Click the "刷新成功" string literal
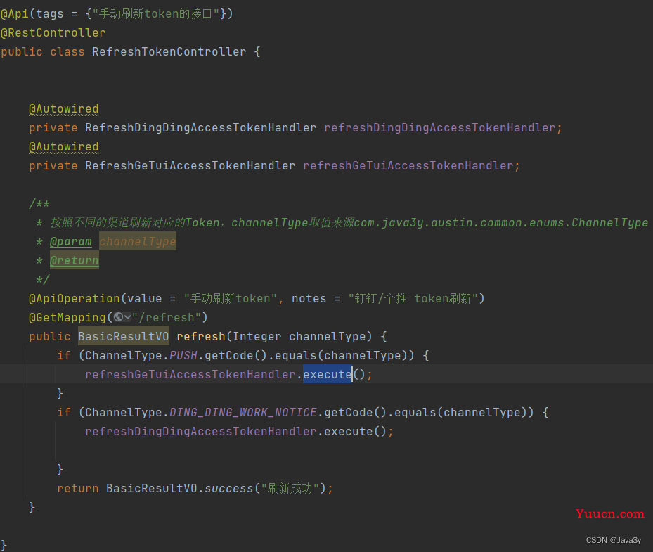Screen dimensions: 653x552 click(x=290, y=488)
